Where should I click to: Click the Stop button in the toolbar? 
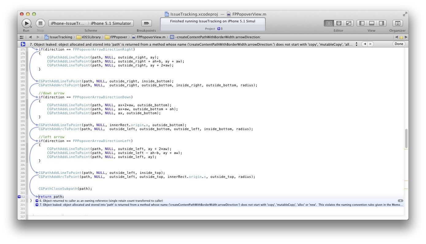(40, 23)
